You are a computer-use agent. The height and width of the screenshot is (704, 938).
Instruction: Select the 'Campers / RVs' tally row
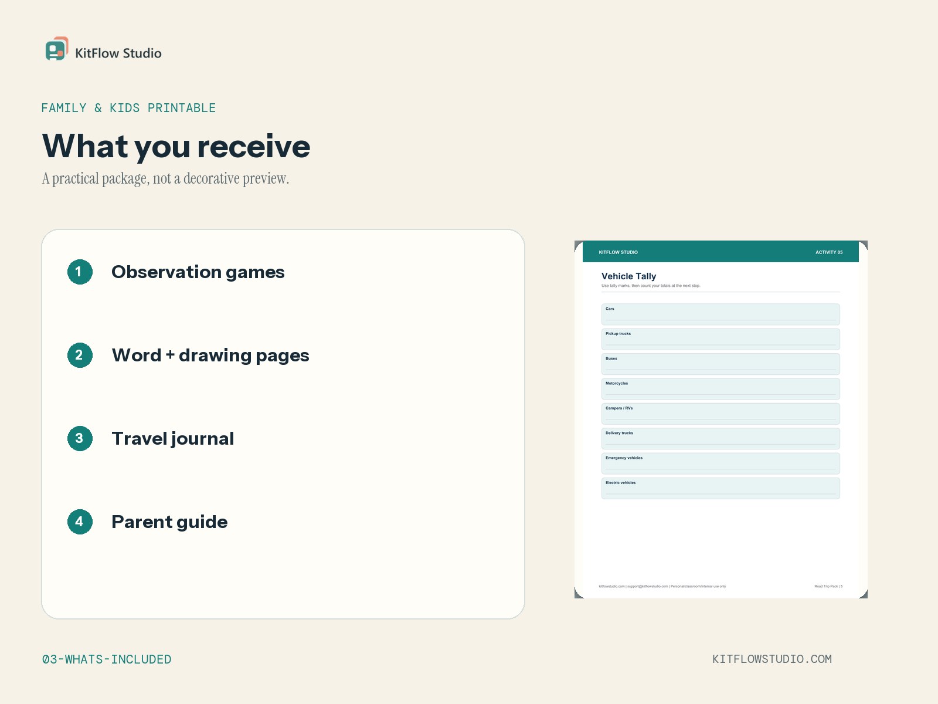point(721,414)
